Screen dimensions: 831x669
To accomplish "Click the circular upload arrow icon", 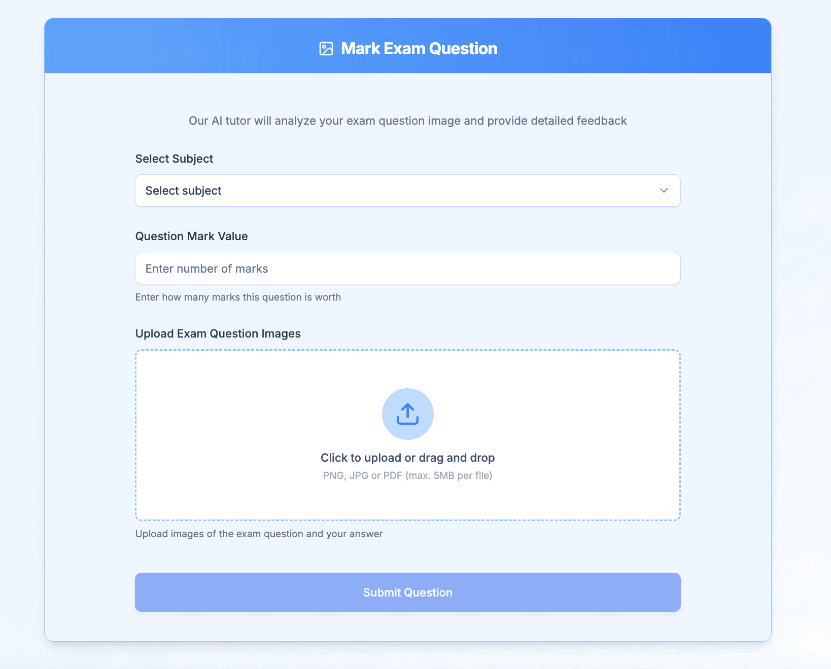I will (x=408, y=414).
